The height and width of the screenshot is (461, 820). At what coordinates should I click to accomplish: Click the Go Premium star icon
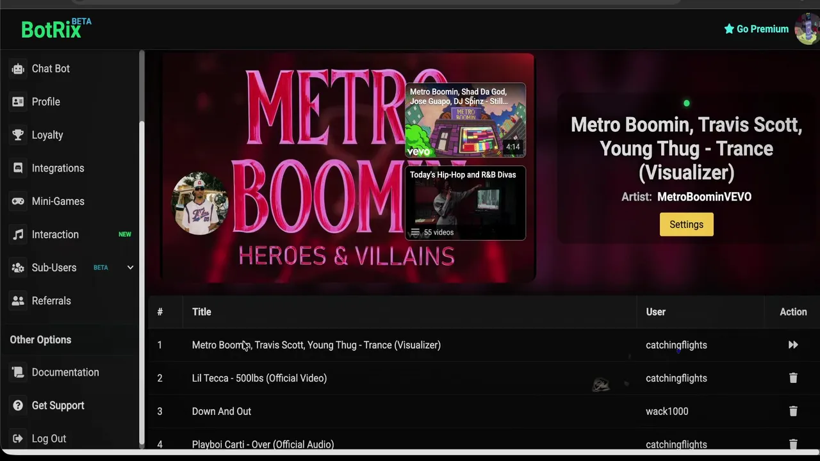(729, 29)
